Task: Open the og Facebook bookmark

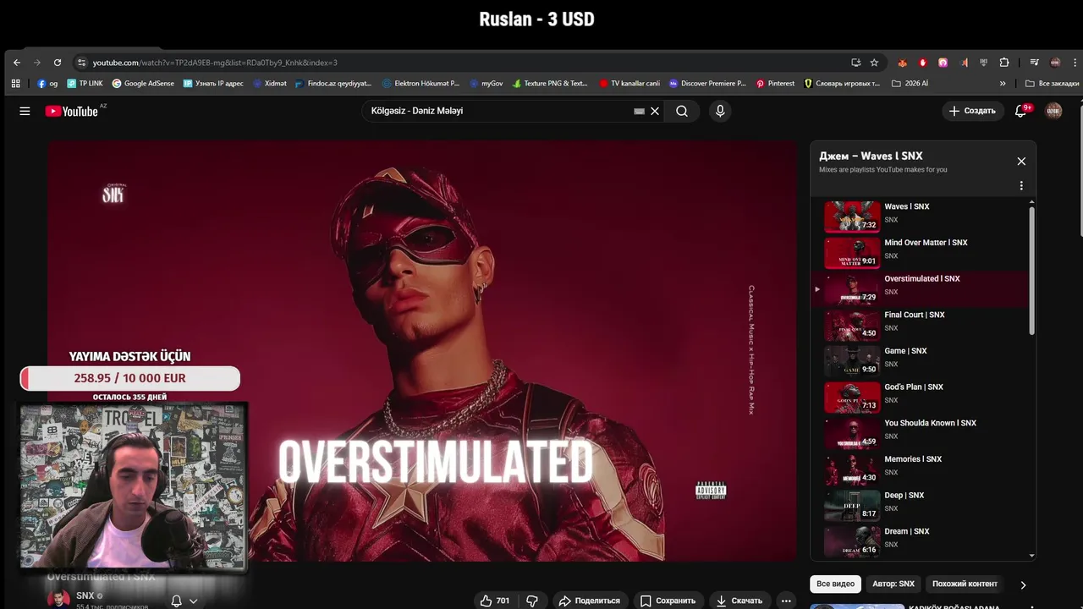Action: pos(47,84)
